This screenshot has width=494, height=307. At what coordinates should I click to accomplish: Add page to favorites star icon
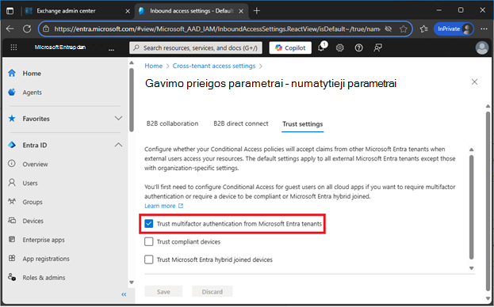(404, 29)
